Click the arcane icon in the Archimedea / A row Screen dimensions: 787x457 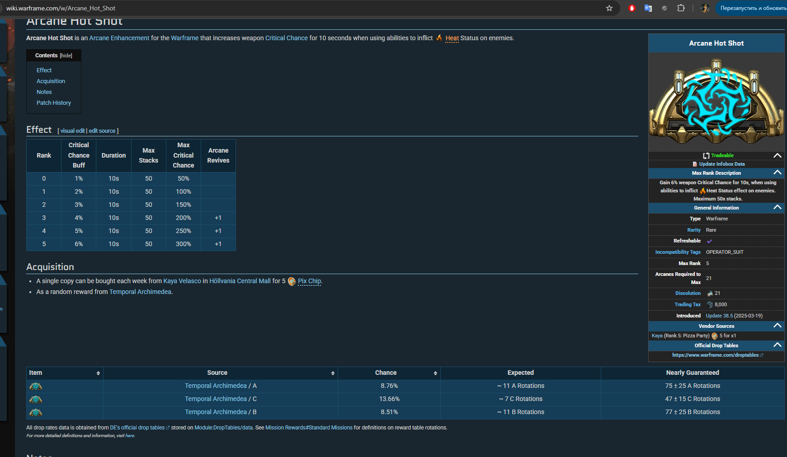pos(36,386)
